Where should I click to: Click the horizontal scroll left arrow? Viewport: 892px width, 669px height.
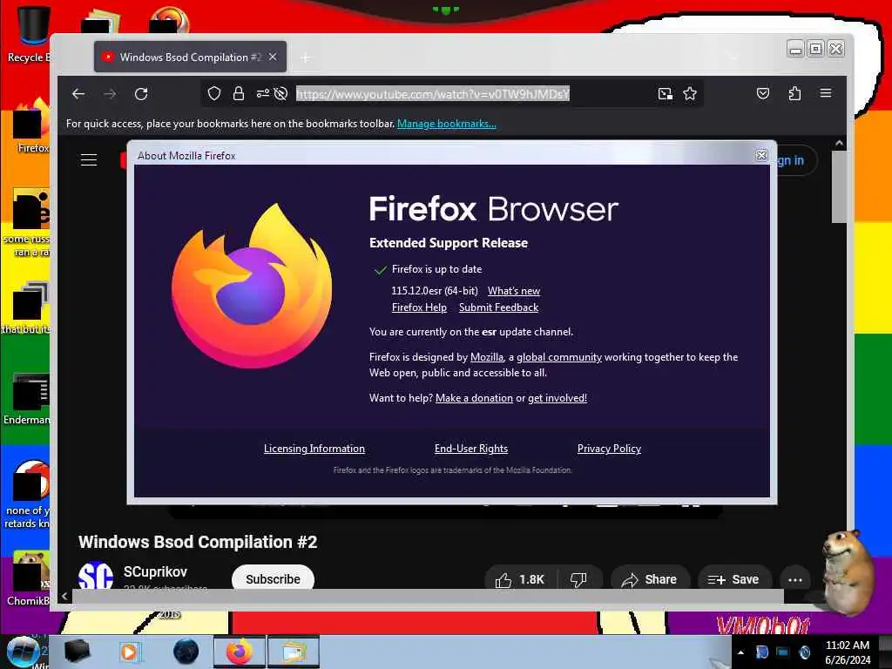coord(64,596)
